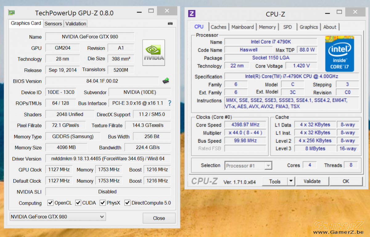Image resolution: width=370 pixels, height=237 pixels.
Task: Open the Validation tab in GPU-Z
Action: [x=76, y=23]
